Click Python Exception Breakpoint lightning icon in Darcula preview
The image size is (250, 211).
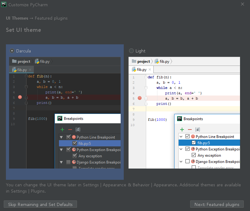tap(74, 150)
